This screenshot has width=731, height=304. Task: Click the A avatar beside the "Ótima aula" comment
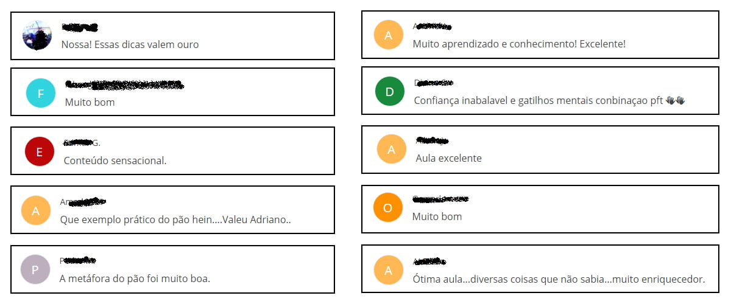click(389, 270)
